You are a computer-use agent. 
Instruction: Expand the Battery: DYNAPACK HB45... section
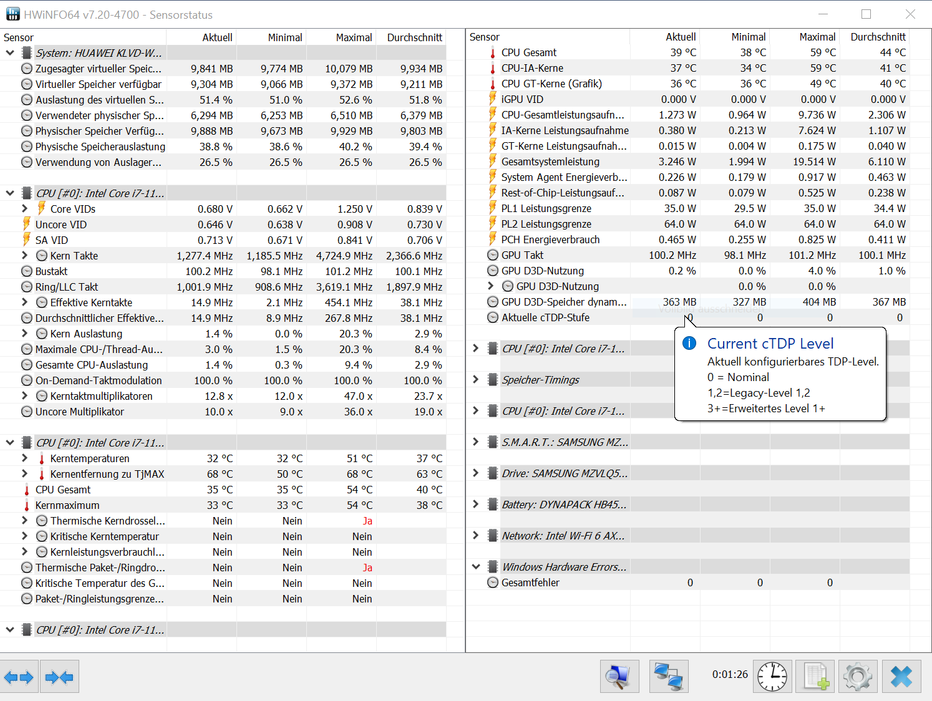[476, 504]
